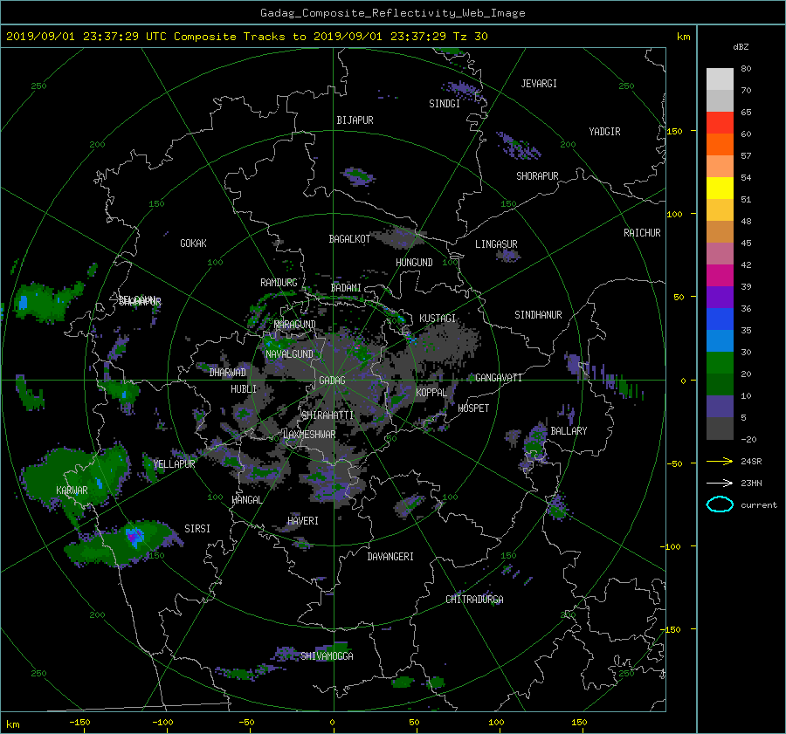Click the HUNGUND city label

(x=414, y=263)
